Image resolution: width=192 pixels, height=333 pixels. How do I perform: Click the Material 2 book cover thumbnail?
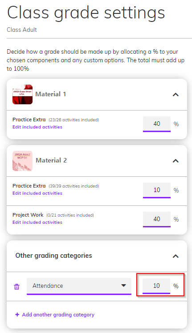pyautogui.click(x=22, y=161)
